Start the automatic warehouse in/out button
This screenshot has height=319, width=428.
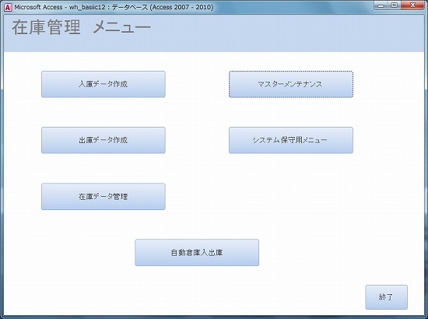(197, 252)
